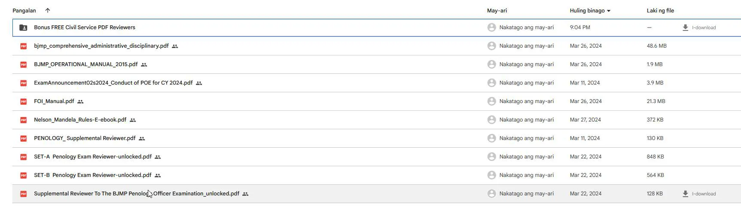Click shared-people icon next to Nelson_Mandela_Rules-E-ebook.pdf
The image size is (741, 210).
133,120
